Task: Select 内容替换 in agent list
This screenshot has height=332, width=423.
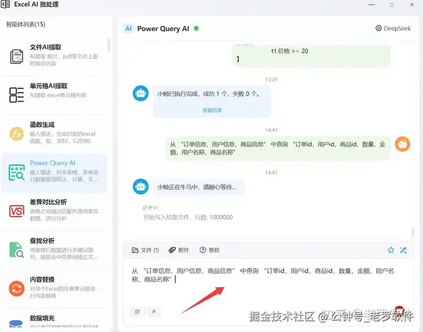Action: 55,289
